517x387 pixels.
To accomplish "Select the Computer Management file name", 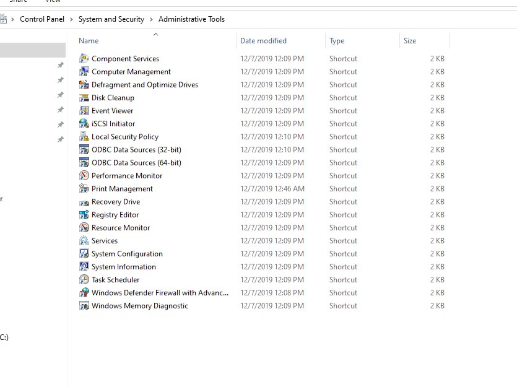I will point(131,72).
